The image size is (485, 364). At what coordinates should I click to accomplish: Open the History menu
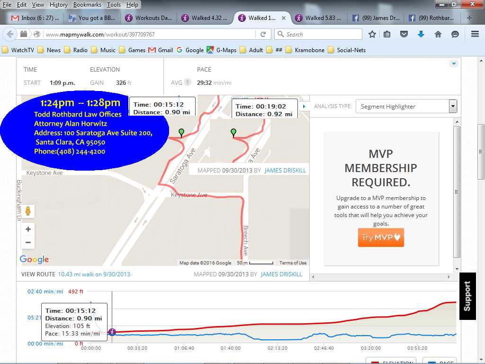pyautogui.click(x=58, y=5)
